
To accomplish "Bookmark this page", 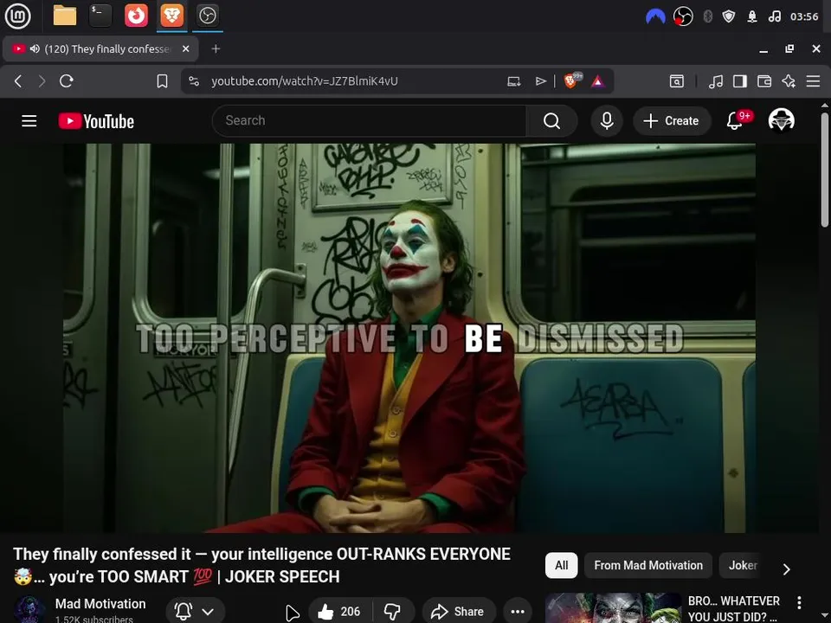I will tap(162, 81).
